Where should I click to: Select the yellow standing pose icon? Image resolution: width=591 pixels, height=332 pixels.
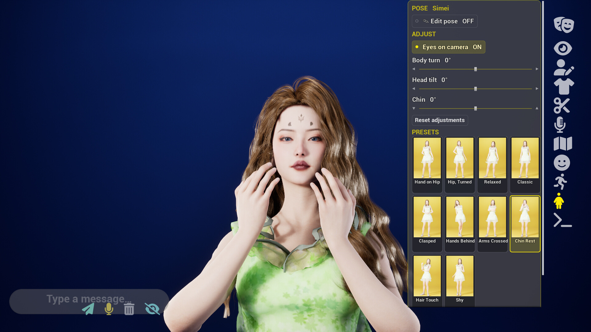[x=558, y=201]
